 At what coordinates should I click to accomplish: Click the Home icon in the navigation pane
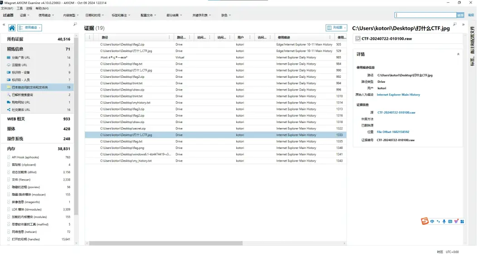[12, 28]
